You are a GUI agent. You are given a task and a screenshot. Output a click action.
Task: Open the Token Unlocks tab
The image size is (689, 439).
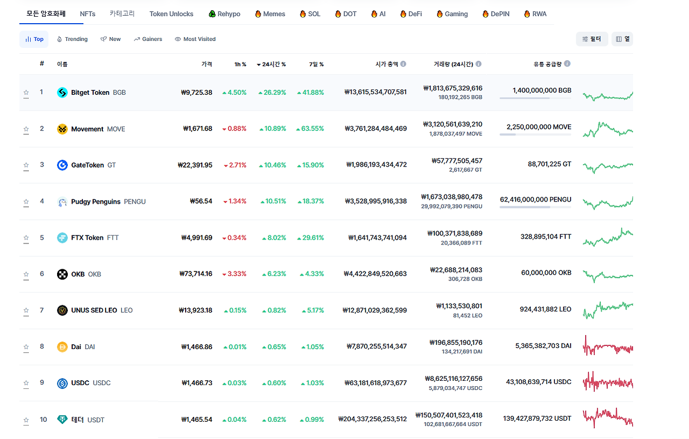pos(171,14)
